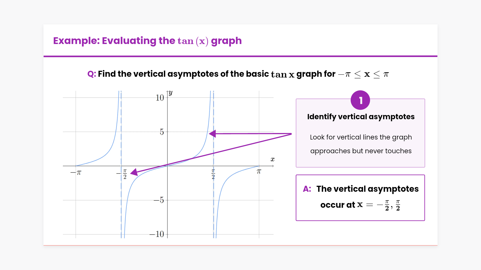Image resolution: width=481 pixels, height=270 pixels.
Task: Click the inequality −π ≤ x ≤ π in question
Action: (x=363, y=74)
